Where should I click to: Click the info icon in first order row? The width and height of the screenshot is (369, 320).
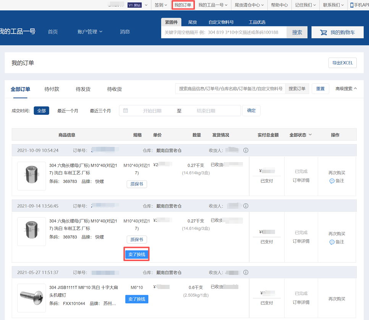click(246, 150)
